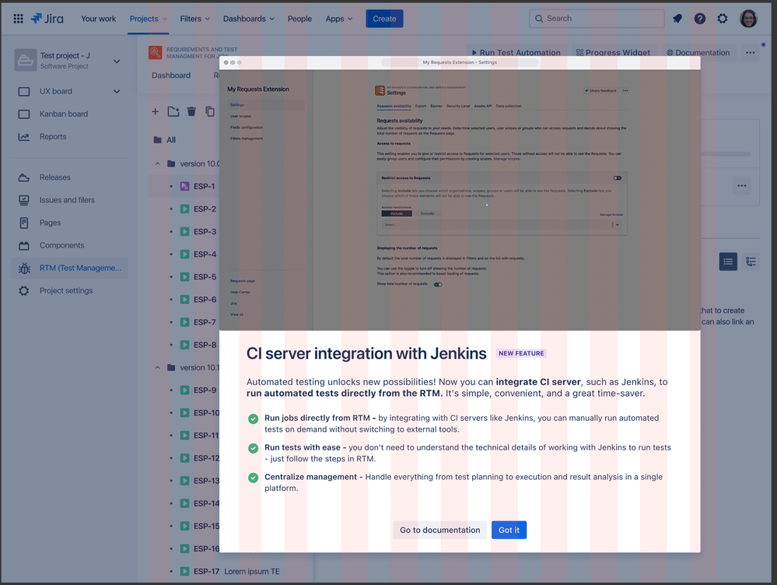
Task: Click the copy icon in tree toolbar
Action: tap(210, 111)
